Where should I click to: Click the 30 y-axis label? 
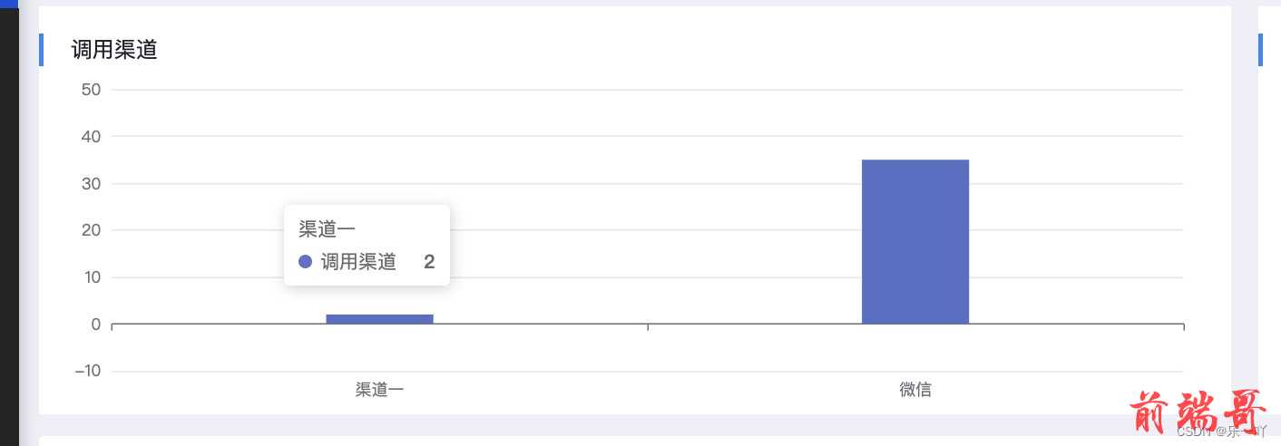(x=91, y=183)
